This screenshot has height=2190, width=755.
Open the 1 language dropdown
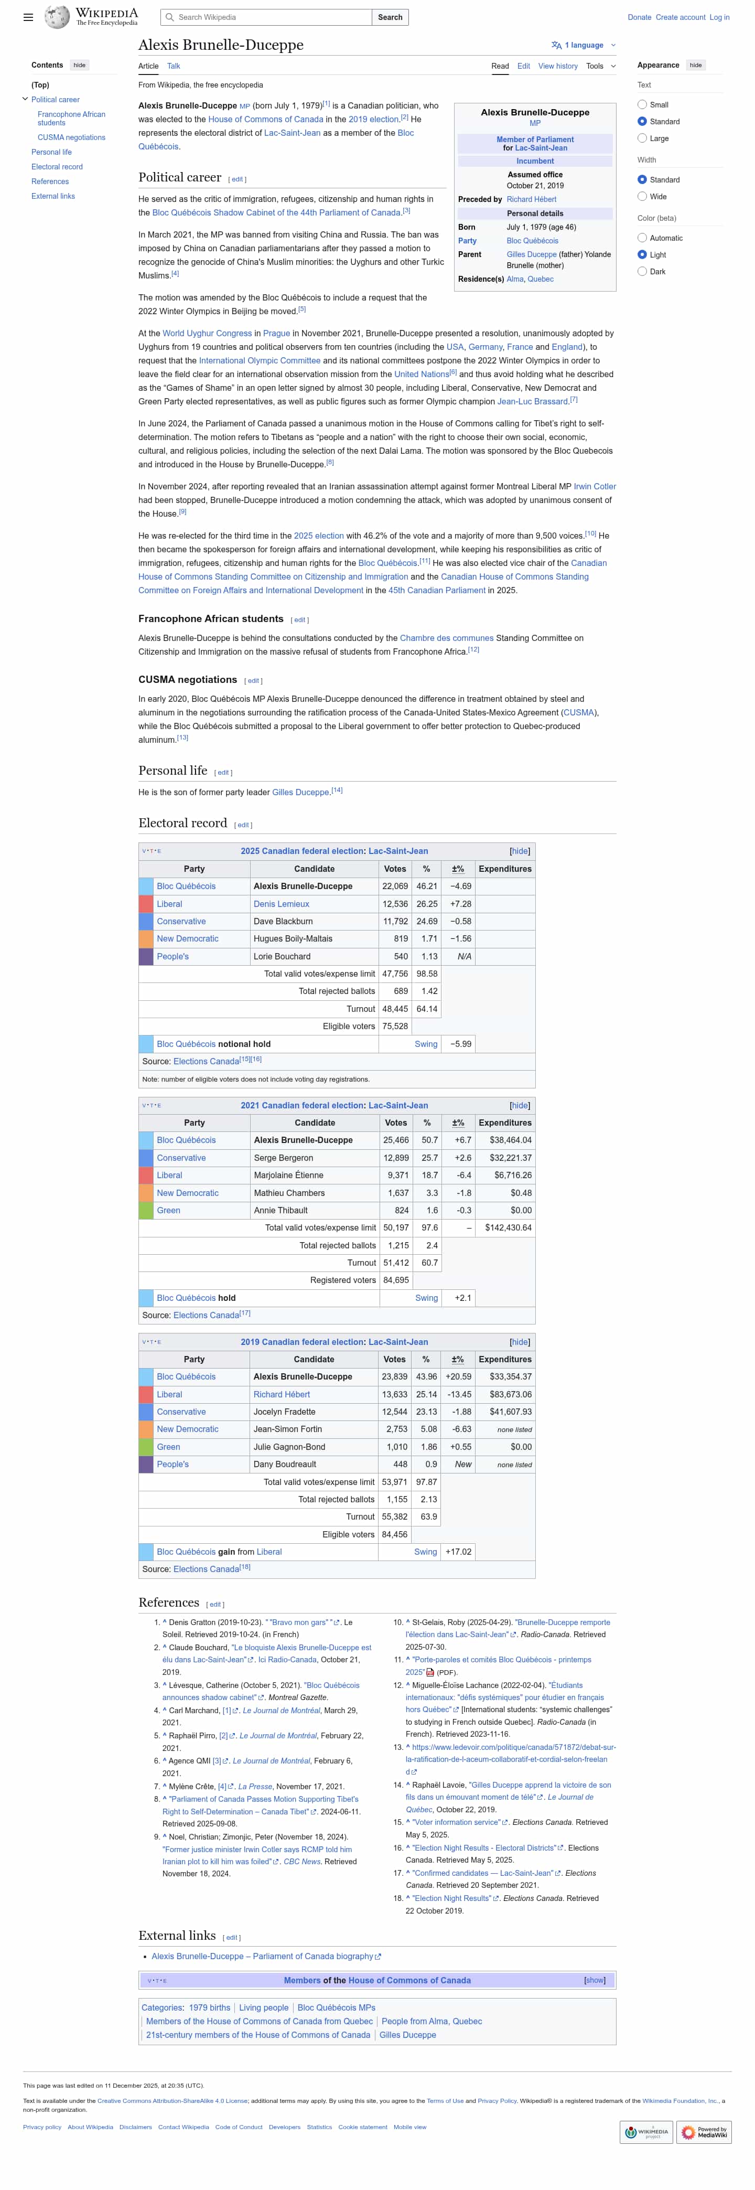coord(584,45)
